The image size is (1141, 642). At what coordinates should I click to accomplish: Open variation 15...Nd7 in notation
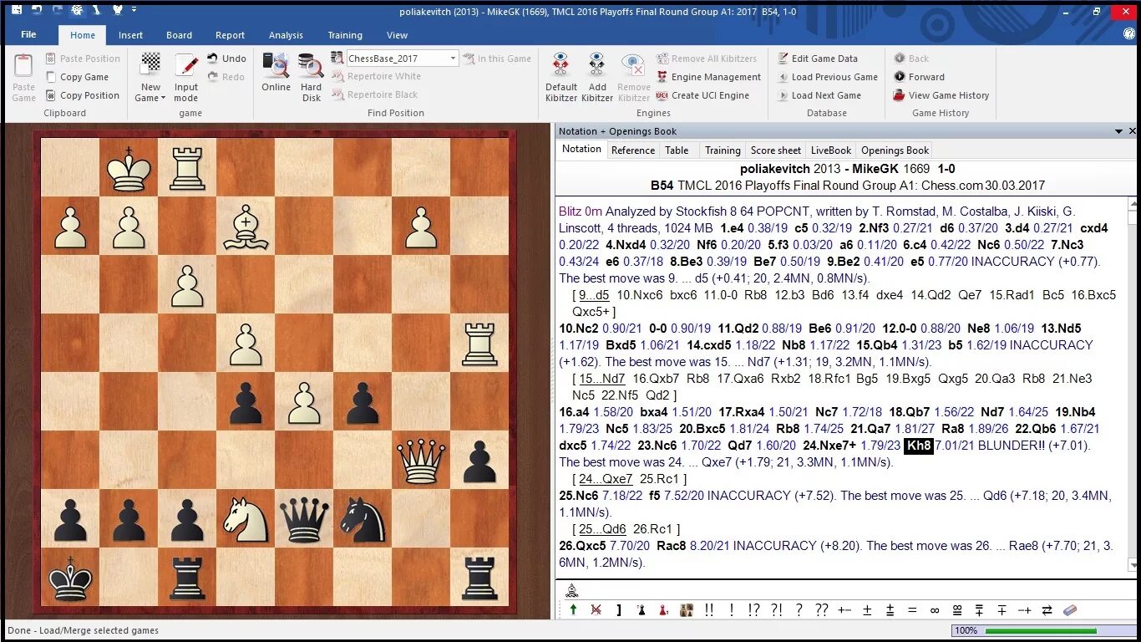point(601,379)
